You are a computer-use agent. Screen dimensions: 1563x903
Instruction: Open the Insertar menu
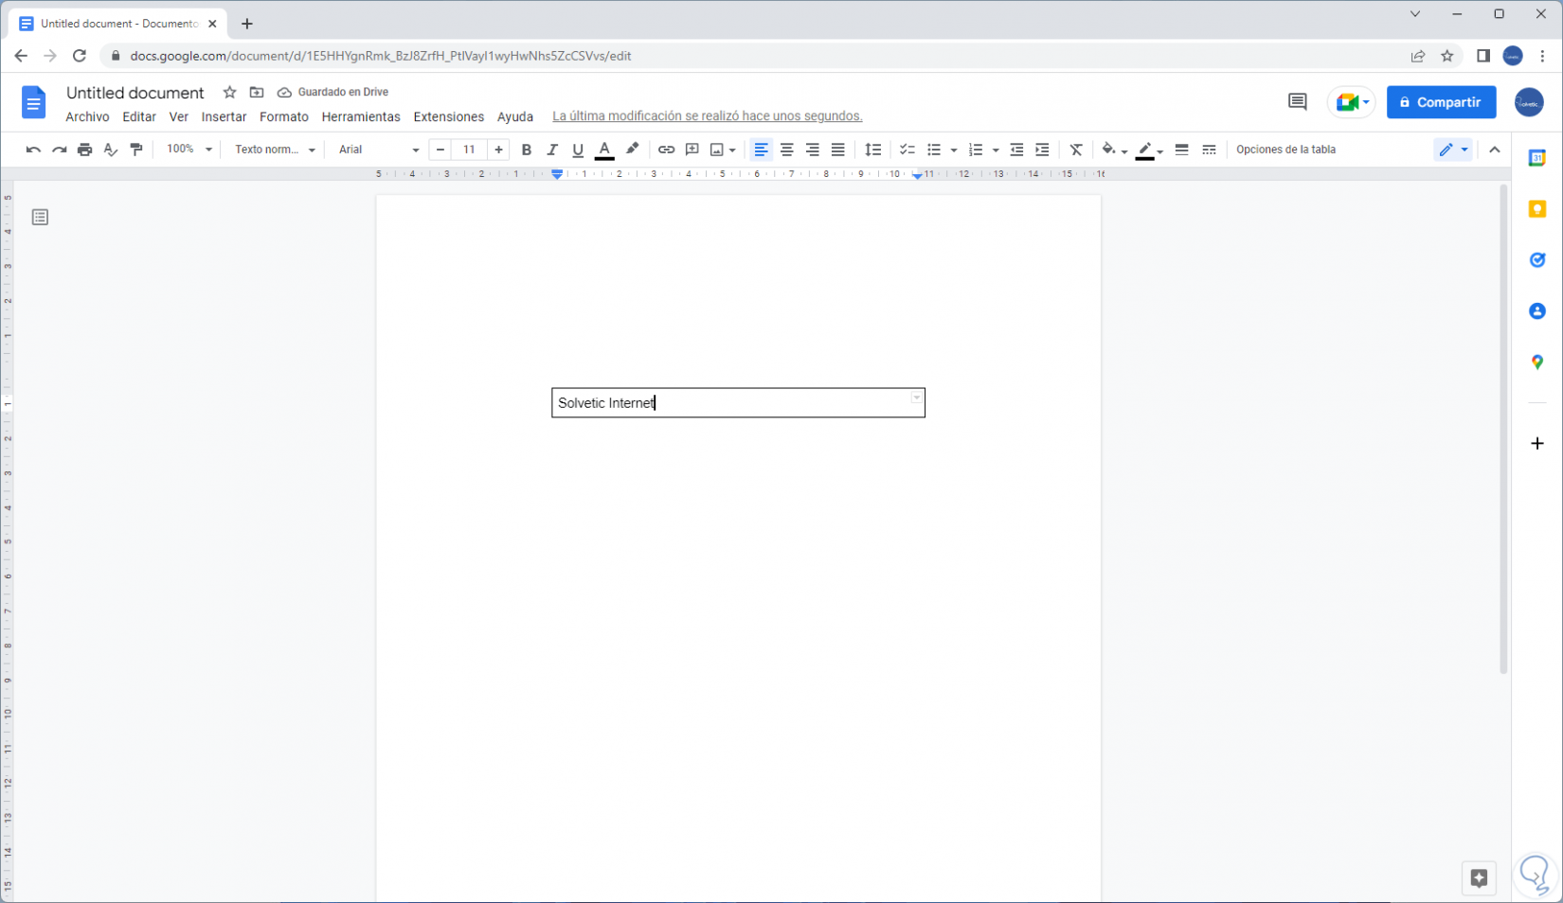(x=224, y=116)
